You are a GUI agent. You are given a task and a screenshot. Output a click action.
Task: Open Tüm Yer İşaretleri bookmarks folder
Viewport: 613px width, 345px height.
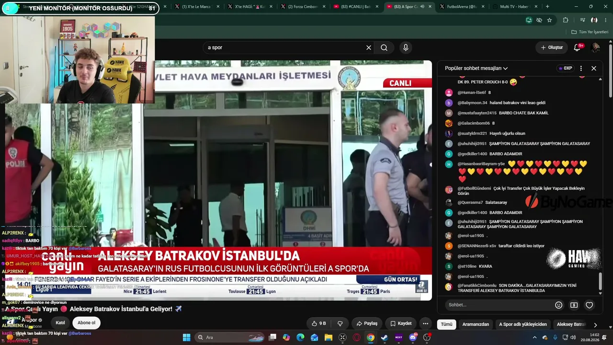(590, 32)
